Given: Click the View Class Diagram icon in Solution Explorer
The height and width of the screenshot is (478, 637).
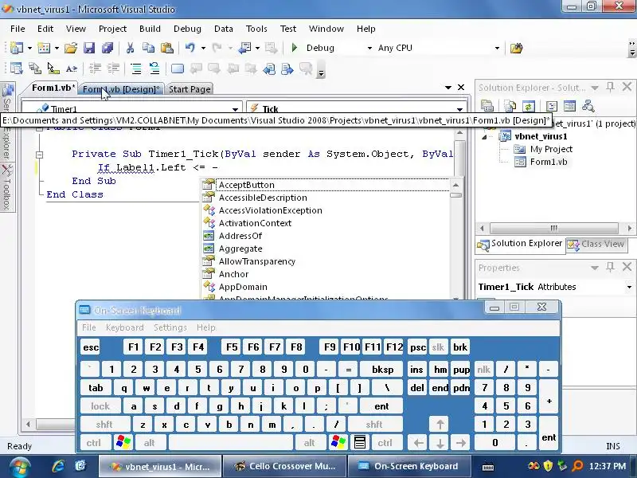Looking at the screenshot, I should pos(588,107).
